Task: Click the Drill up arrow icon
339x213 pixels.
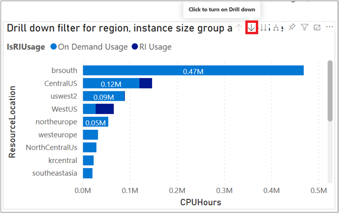Action: click(239, 28)
